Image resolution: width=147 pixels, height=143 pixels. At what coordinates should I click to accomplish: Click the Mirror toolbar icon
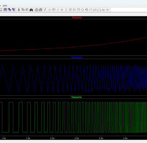(99, 10)
